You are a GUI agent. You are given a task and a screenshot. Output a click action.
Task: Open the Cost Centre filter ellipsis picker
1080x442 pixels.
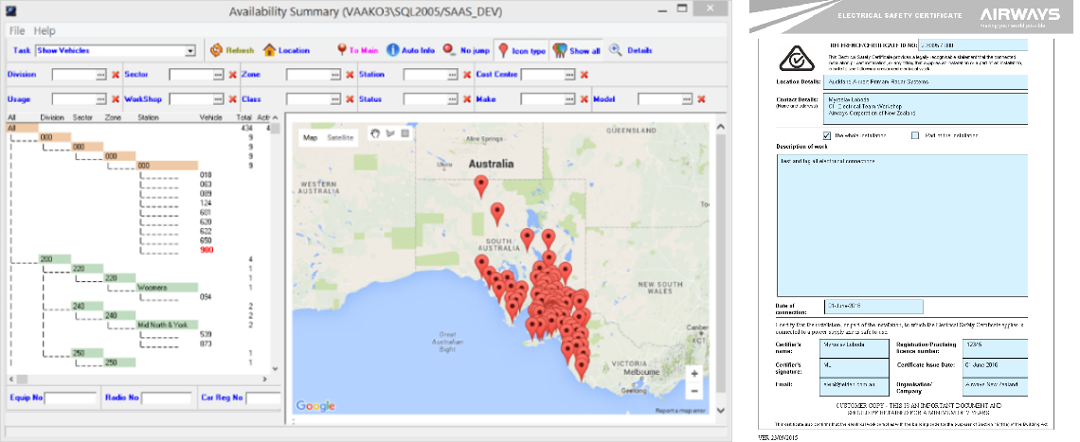569,75
